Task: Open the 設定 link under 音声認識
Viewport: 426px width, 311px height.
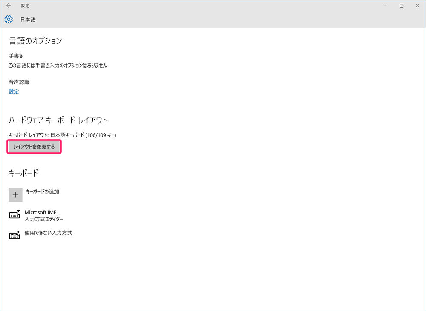Action: [x=14, y=92]
